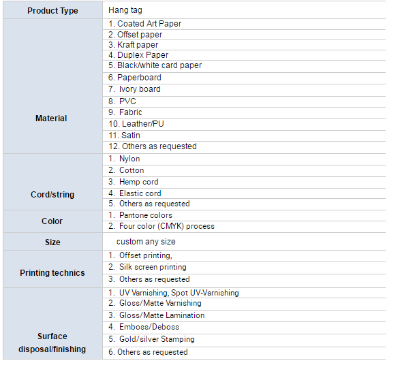The image size is (400, 365).
Task: Click the Coated Art Paper row
Action: (x=244, y=25)
